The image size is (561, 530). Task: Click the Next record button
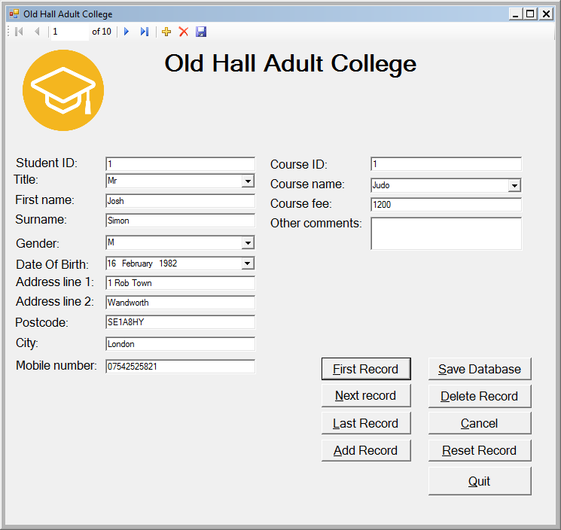366,395
